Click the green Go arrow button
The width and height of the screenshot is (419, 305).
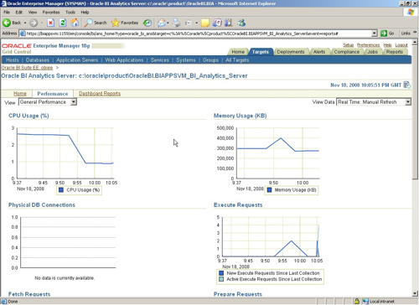click(x=384, y=34)
